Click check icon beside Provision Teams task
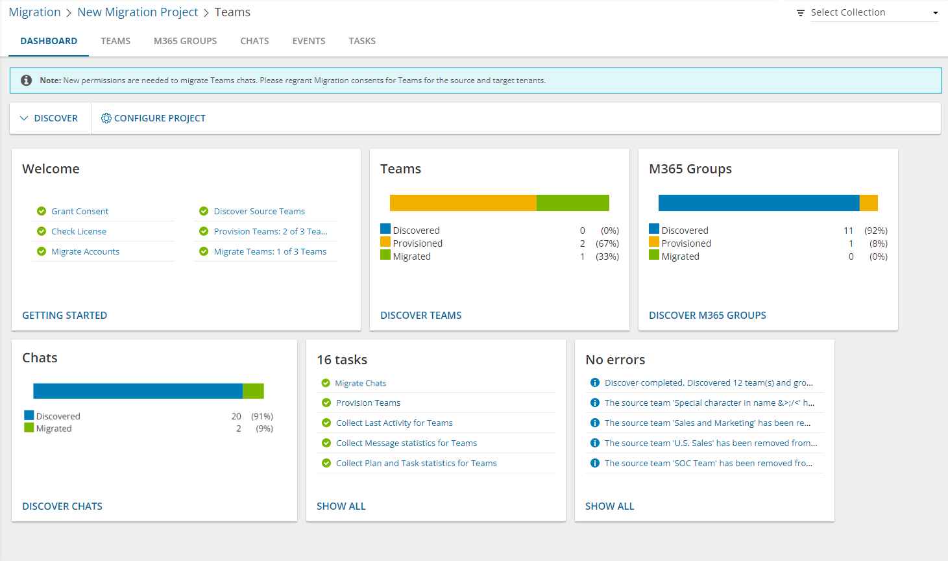 click(x=326, y=403)
